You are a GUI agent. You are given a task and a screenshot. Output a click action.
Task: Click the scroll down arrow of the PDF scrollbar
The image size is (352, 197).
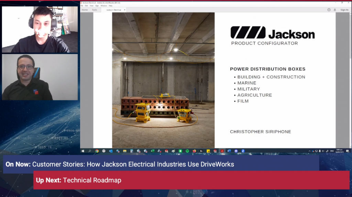350,147
